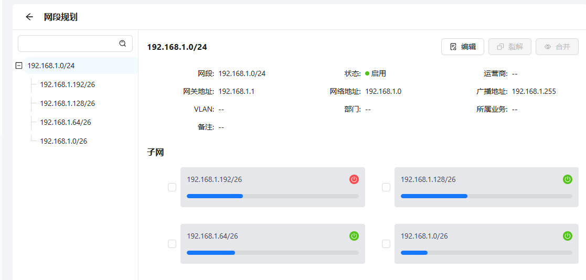Click the search magnifier icon in sidebar
This screenshot has width=586, height=280.
(123, 44)
